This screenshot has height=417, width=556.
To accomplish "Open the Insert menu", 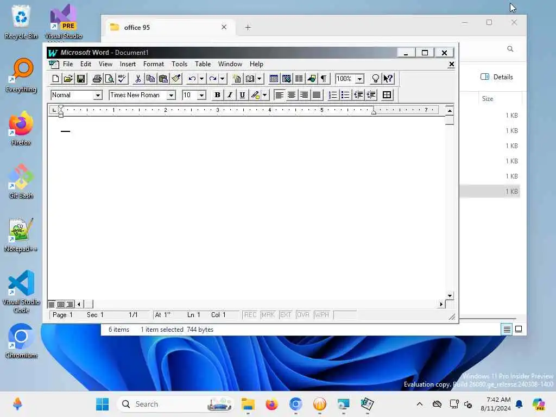I will pyautogui.click(x=128, y=64).
